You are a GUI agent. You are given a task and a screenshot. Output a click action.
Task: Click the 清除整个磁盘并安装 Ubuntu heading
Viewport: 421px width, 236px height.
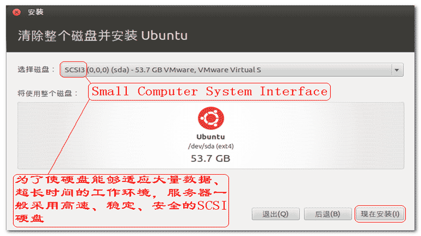click(x=102, y=36)
